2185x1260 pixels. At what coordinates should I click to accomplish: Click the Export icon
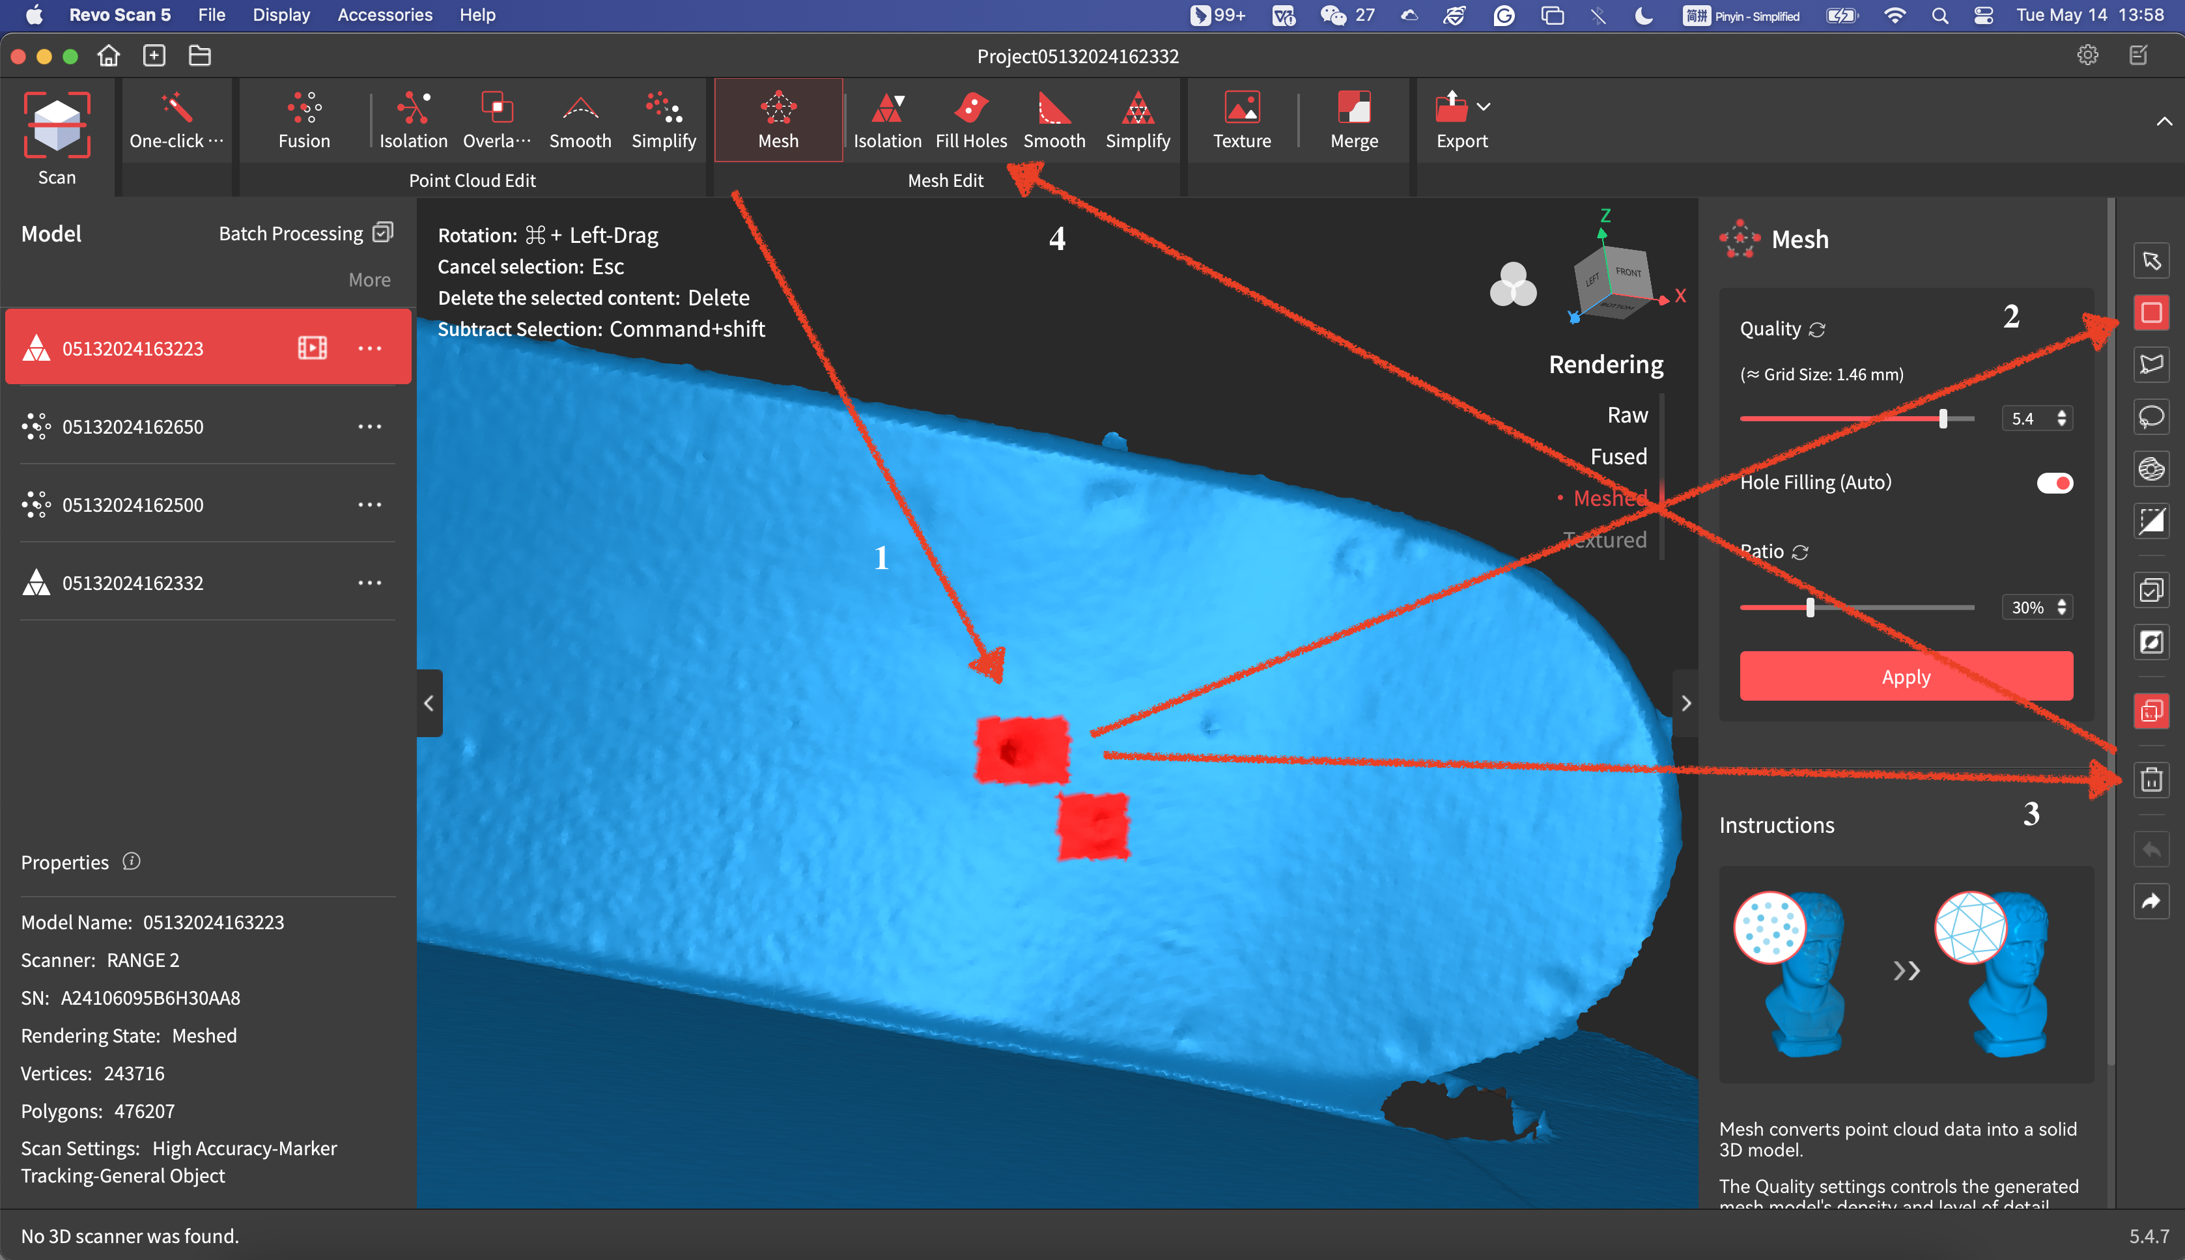tap(1451, 107)
